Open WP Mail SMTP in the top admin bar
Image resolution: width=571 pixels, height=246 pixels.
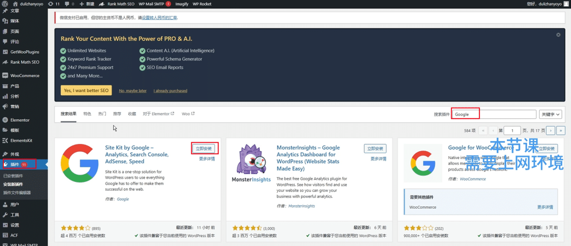155,4
